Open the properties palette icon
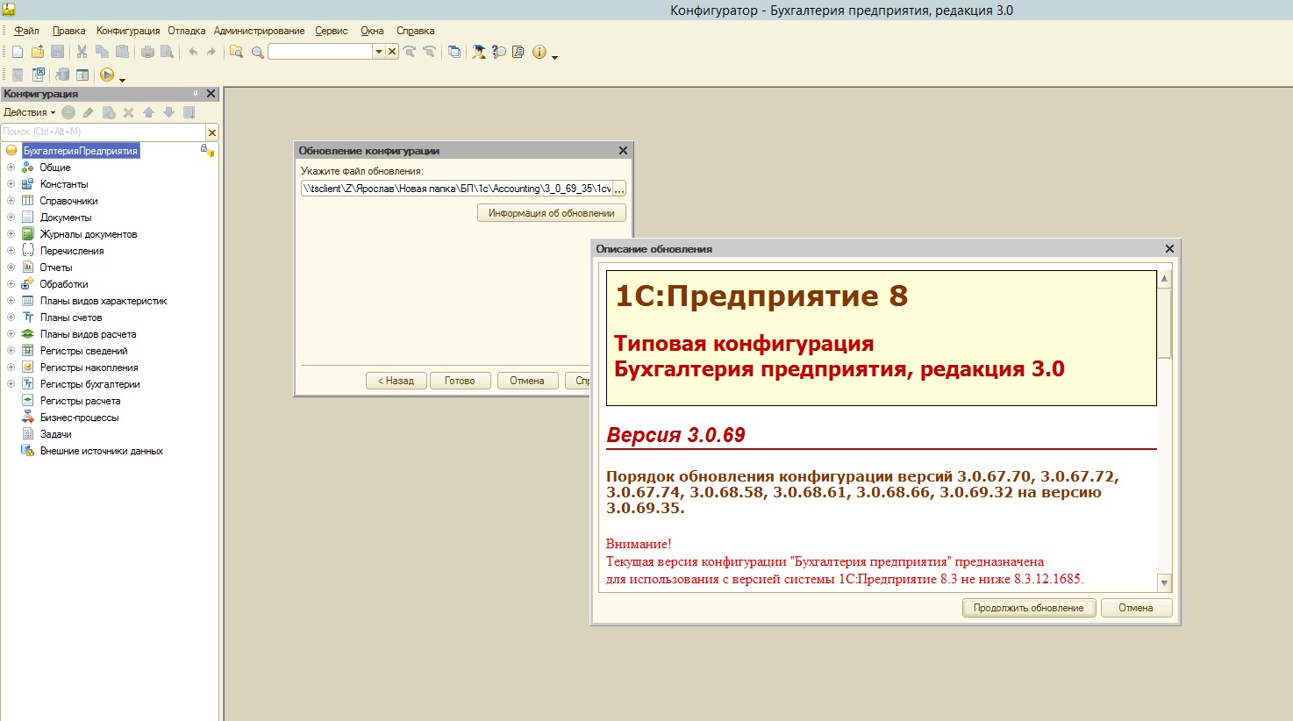The image size is (1293, 721). (82, 75)
